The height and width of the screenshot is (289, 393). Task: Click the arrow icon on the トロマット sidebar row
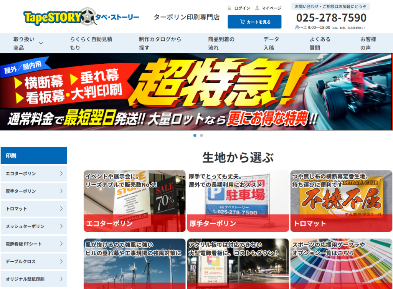61,209
